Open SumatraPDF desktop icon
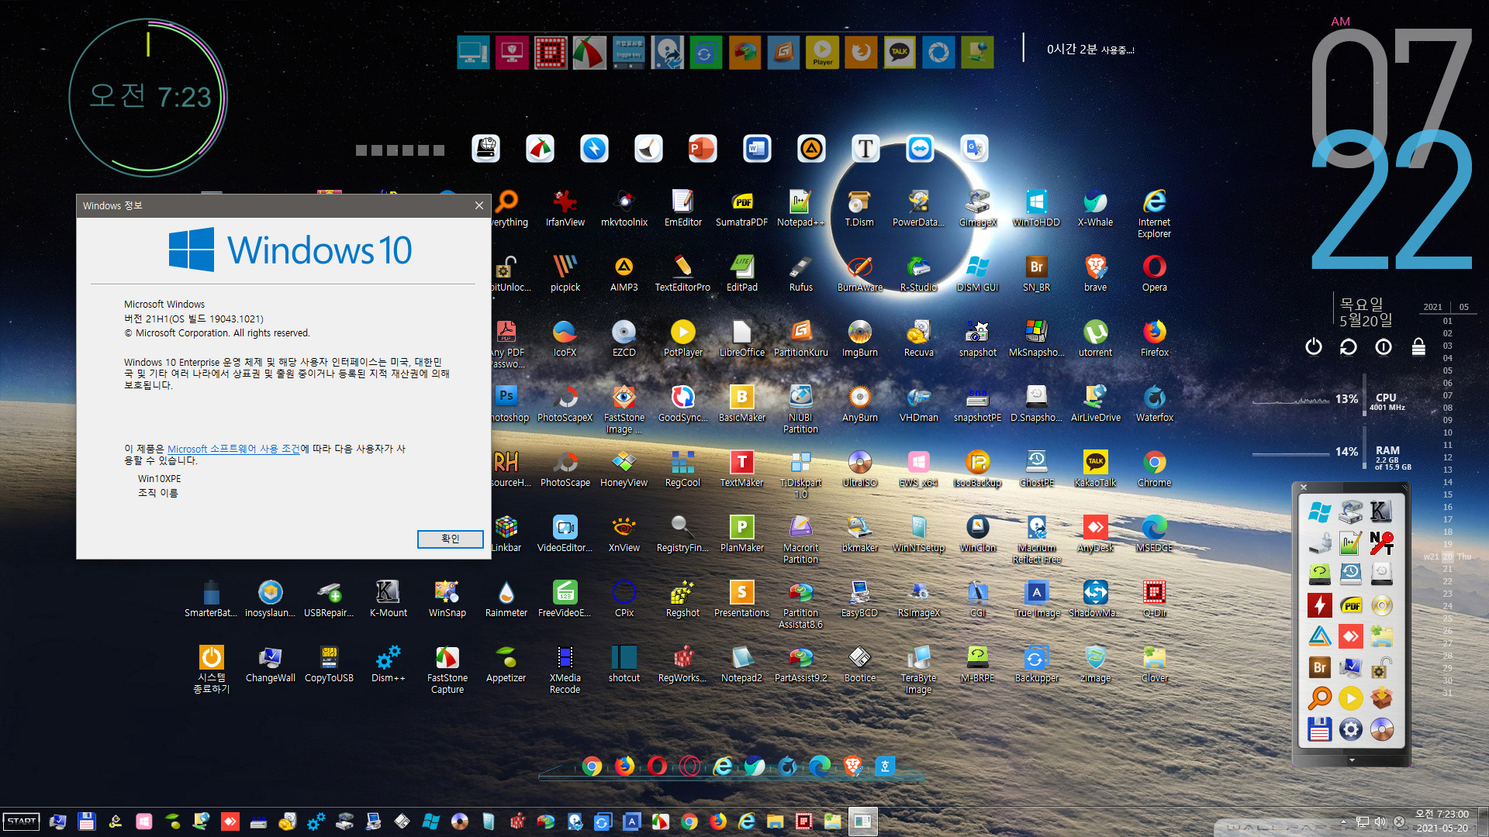 [741, 208]
